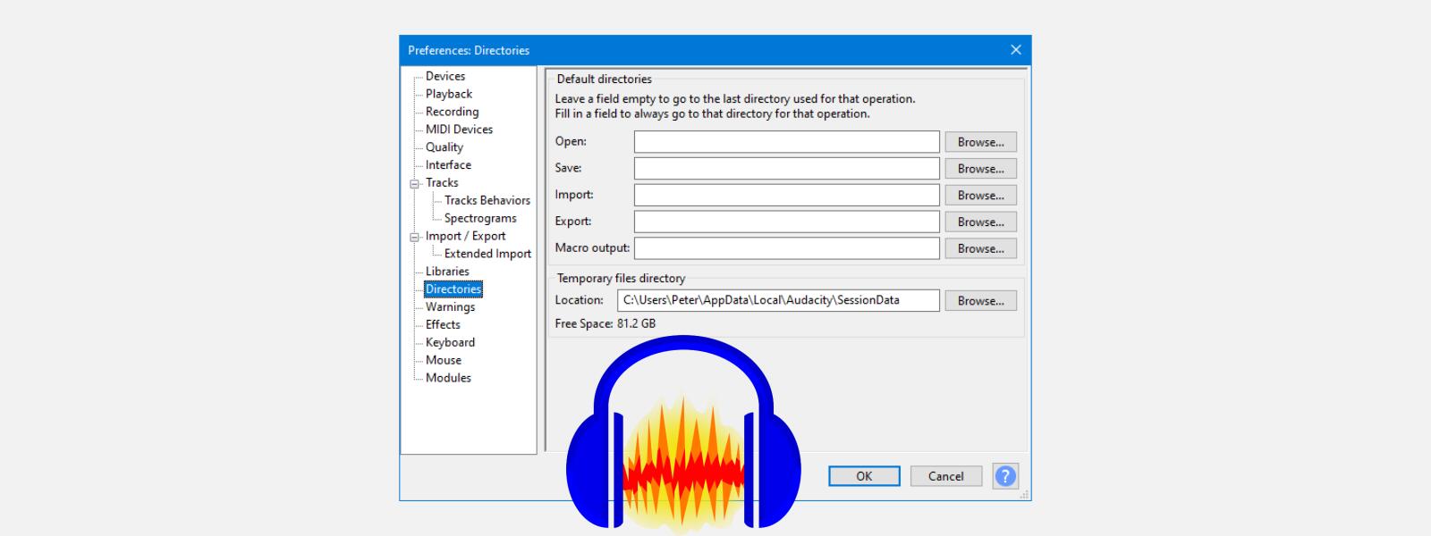Go to MIDI Devices settings
Viewport: 1431px width, 536px height.
[459, 130]
